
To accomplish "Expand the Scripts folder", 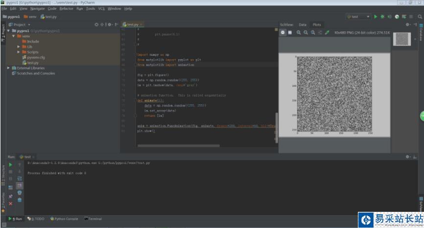I will (x=19, y=52).
